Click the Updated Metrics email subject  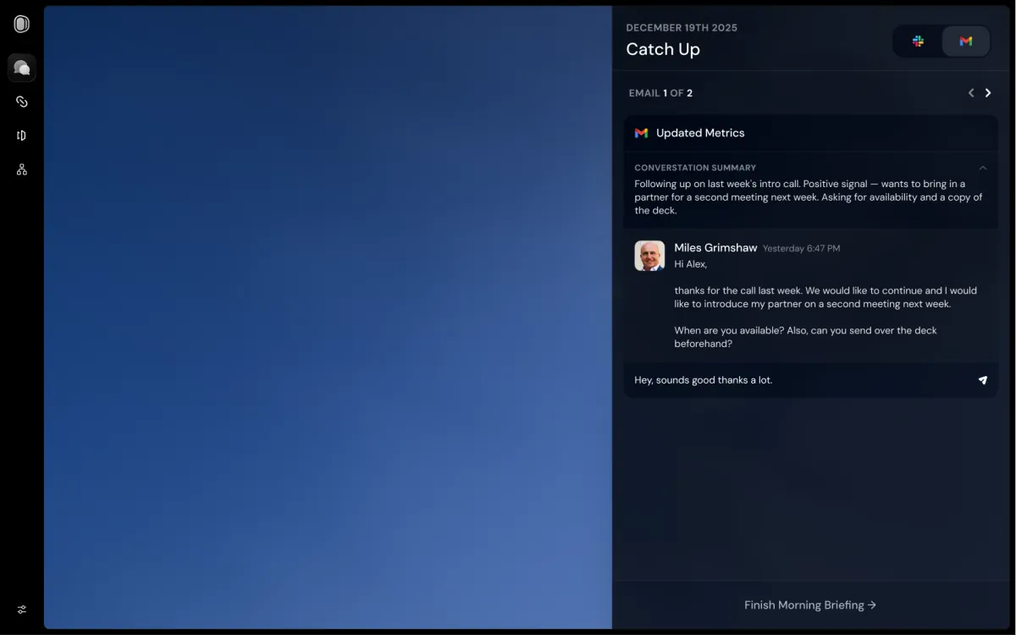point(700,133)
